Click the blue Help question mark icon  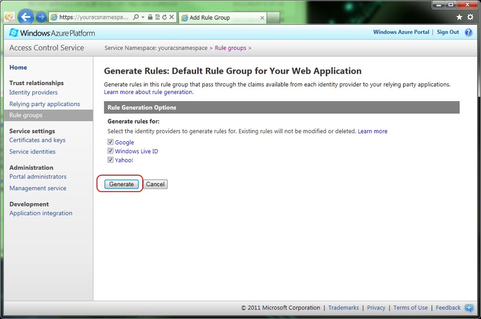(x=468, y=32)
